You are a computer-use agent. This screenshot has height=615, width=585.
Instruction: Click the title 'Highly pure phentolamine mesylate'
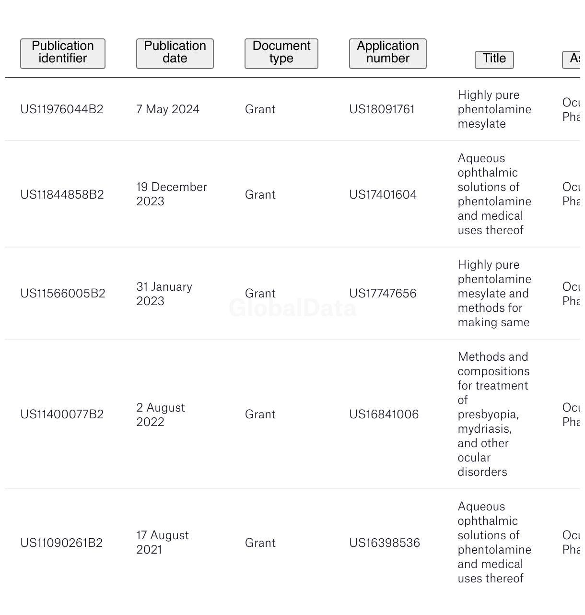(494, 109)
